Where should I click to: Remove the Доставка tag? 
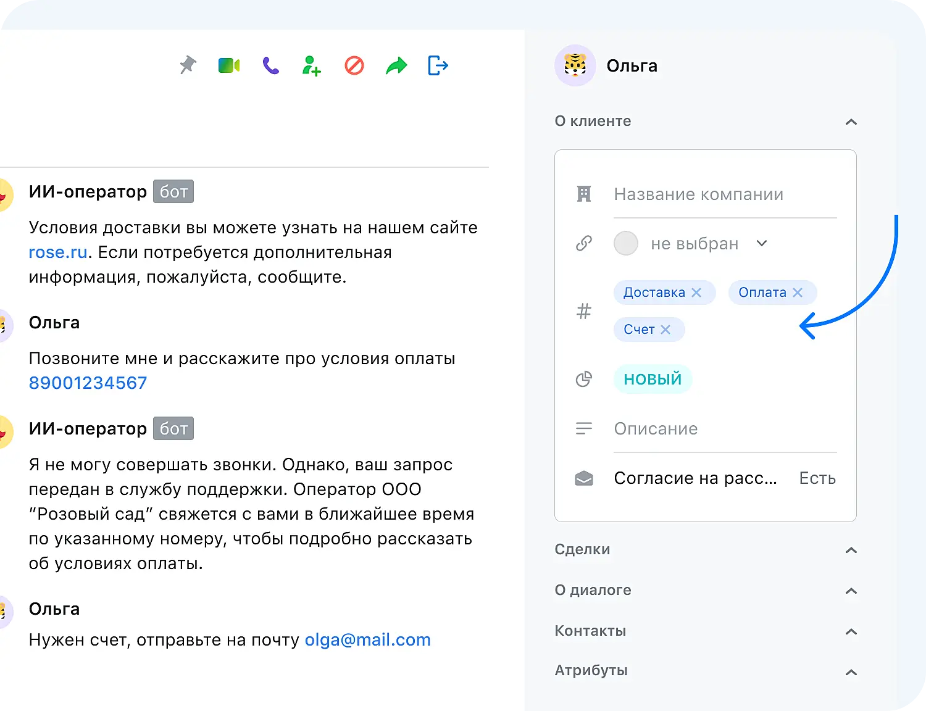point(698,292)
